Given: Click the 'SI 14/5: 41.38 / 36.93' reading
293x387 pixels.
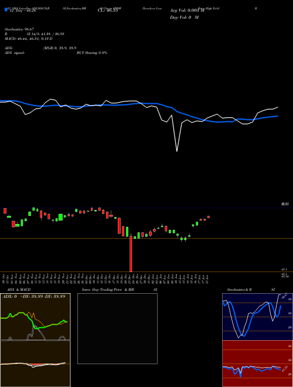Looking at the screenshot, I should click(x=45, y=34).
